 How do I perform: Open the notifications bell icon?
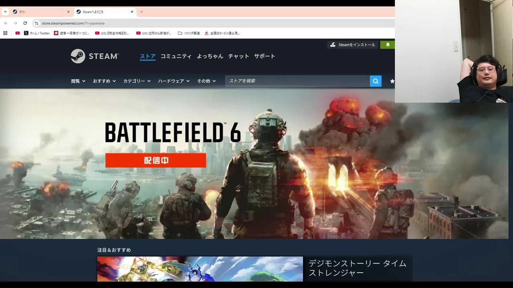[388, 45]
